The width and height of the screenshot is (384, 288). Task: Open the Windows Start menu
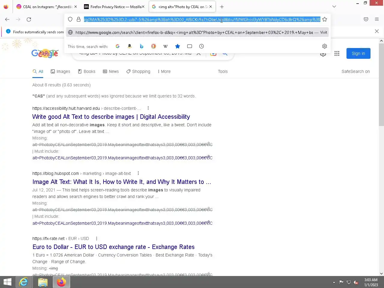coord(7,282)
